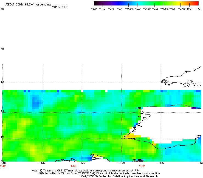This screenshot has height=178, width=203.
Task: Click the -0.4 color scale label
Action: point(120,9)
